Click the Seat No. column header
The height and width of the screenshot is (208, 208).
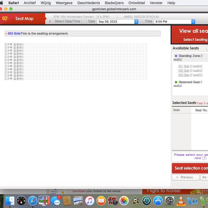click(x=201, y=110)
